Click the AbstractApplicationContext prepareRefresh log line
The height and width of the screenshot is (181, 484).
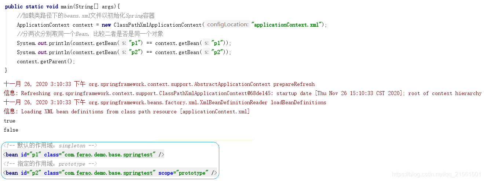point(159,84)
